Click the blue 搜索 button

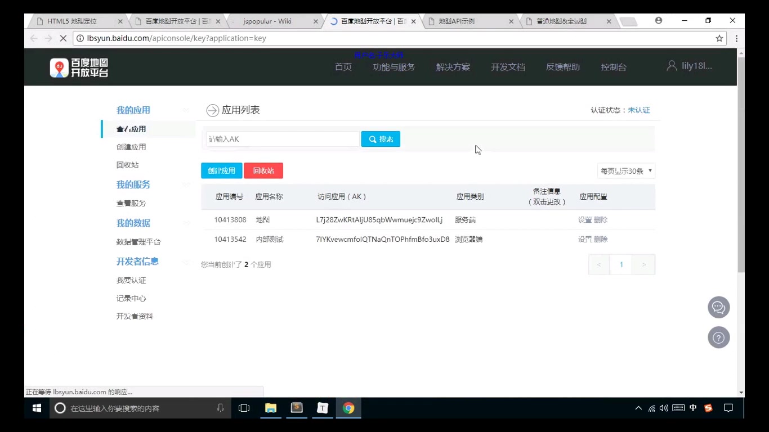(x=381, y=139)
